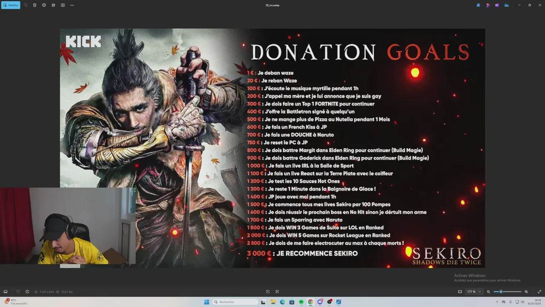Open Clipchamp purple icon

[497, 5]
